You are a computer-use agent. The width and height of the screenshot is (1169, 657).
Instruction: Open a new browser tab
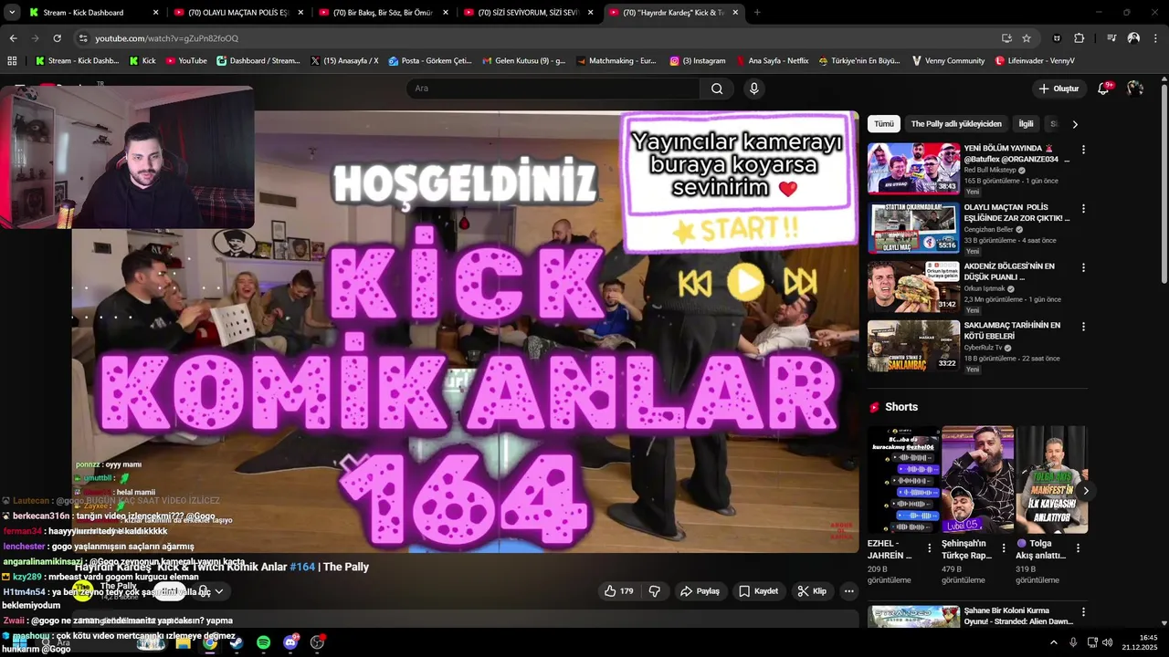757,12
